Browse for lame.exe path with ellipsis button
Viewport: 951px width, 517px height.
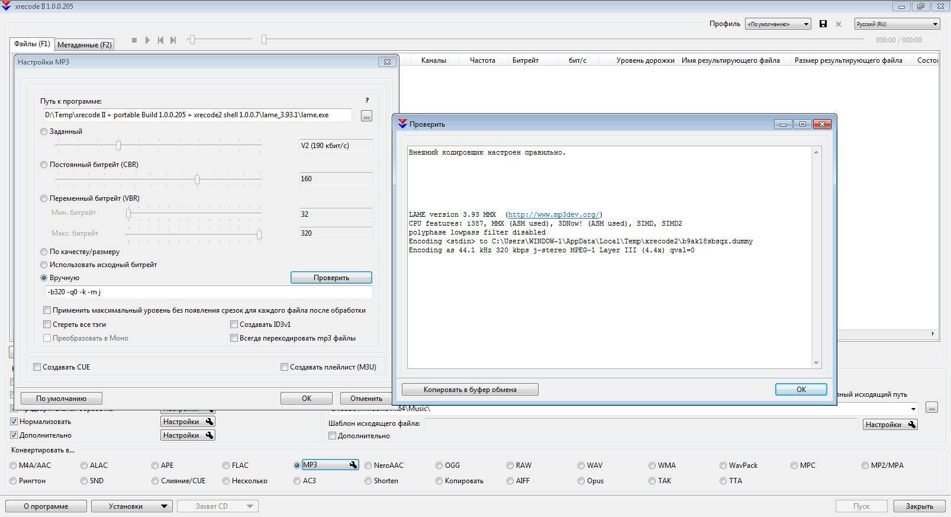(x=366, y=116)
